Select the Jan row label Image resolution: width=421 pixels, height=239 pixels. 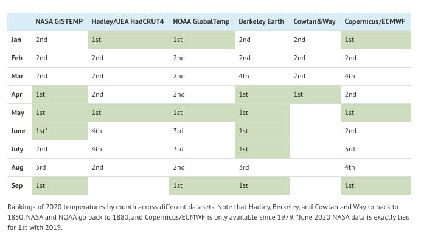(16, 40)
